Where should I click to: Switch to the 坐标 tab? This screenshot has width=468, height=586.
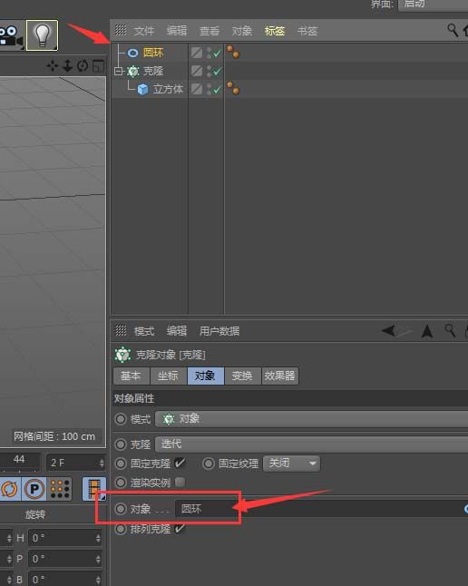coord(168,376)
